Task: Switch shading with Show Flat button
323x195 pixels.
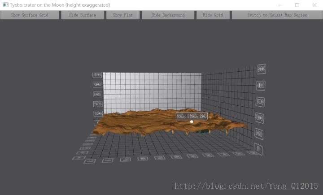Action: [123, 15]
